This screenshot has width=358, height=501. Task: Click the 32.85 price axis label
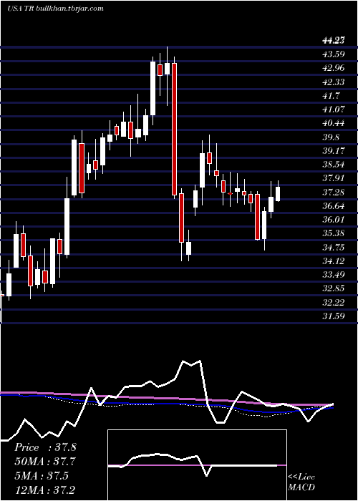pyautogui.click(x=334, y=288)
